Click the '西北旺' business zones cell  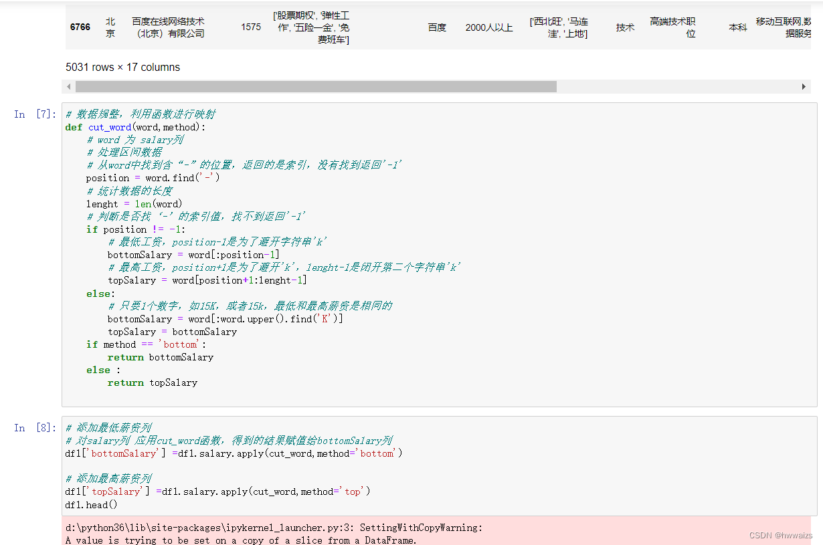(x=559, y=27)
